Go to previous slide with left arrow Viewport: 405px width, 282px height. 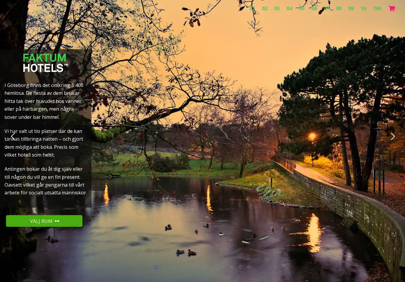[x=13, y=136]
